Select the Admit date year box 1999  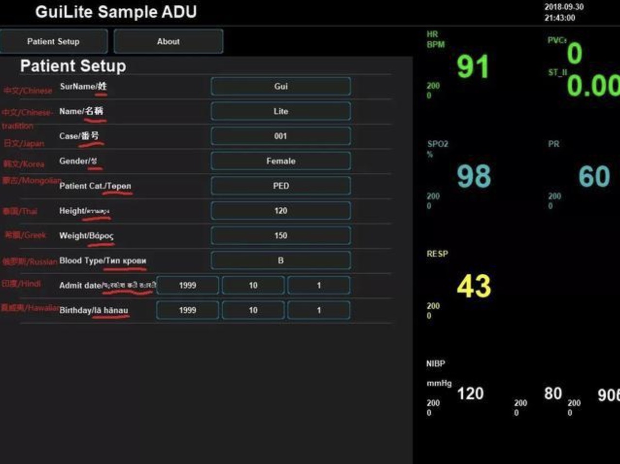click(x=188, y=285)
